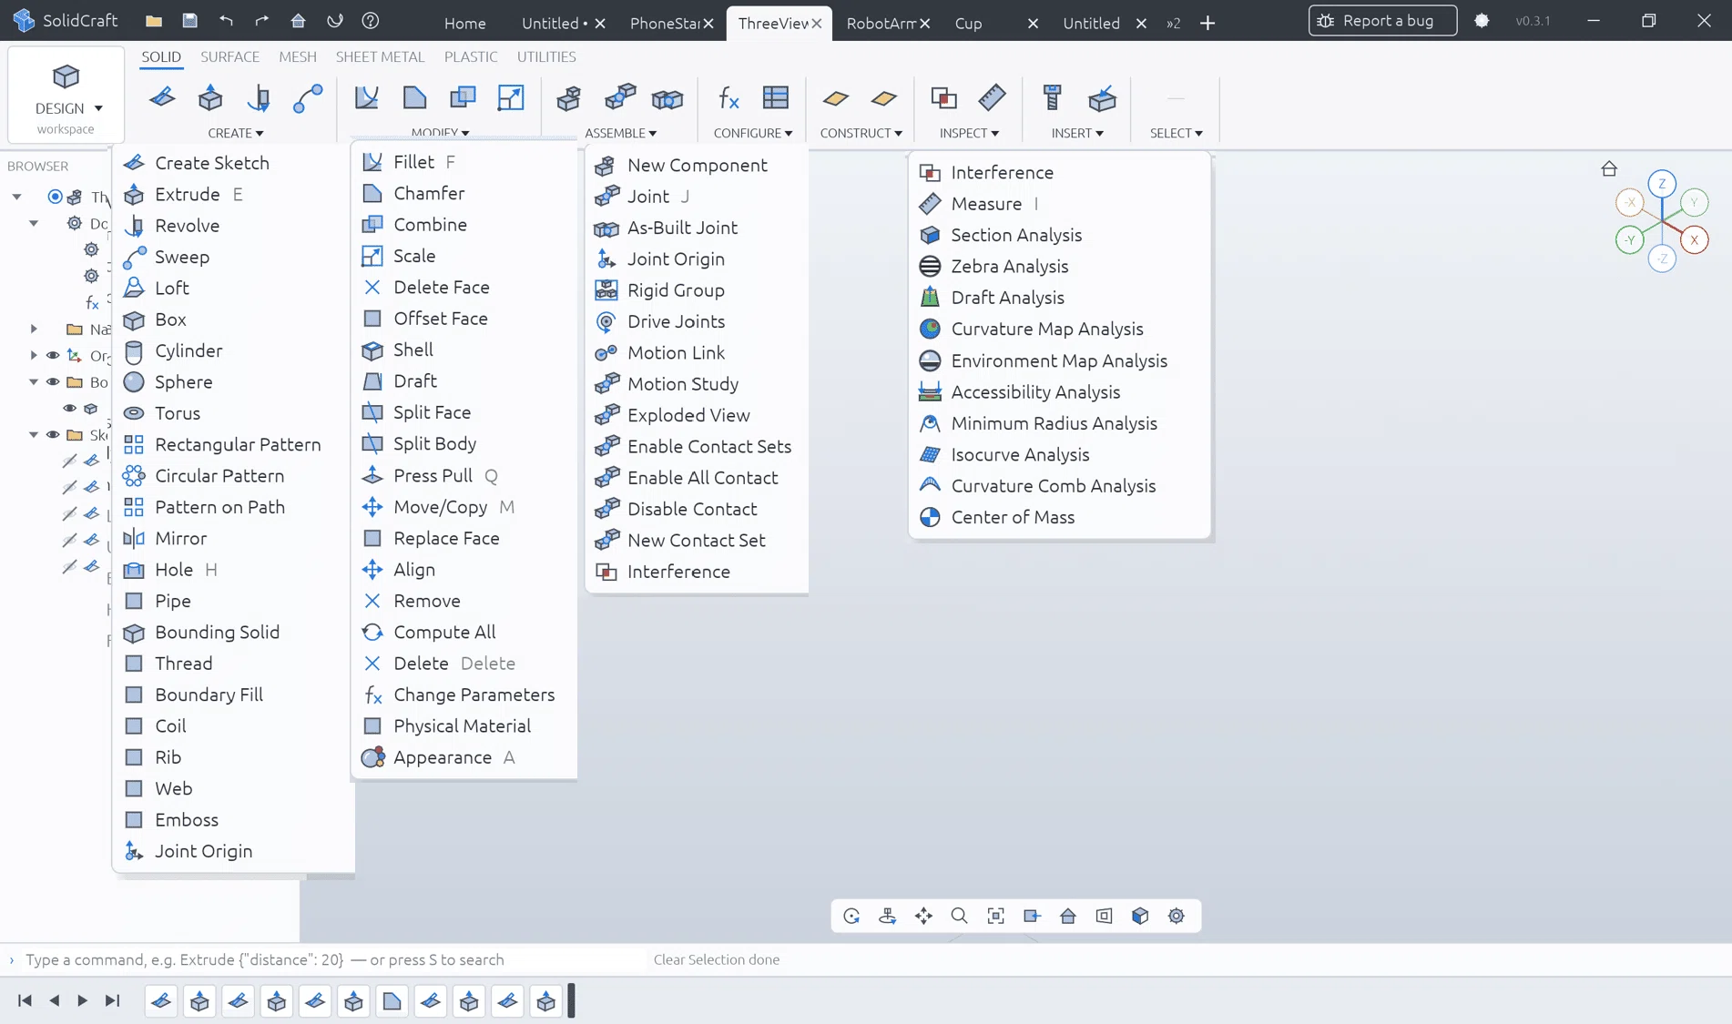The image size is (1732, 1024).
Task: Click the undo arrow in the title bar
Action: click(226, 20)
